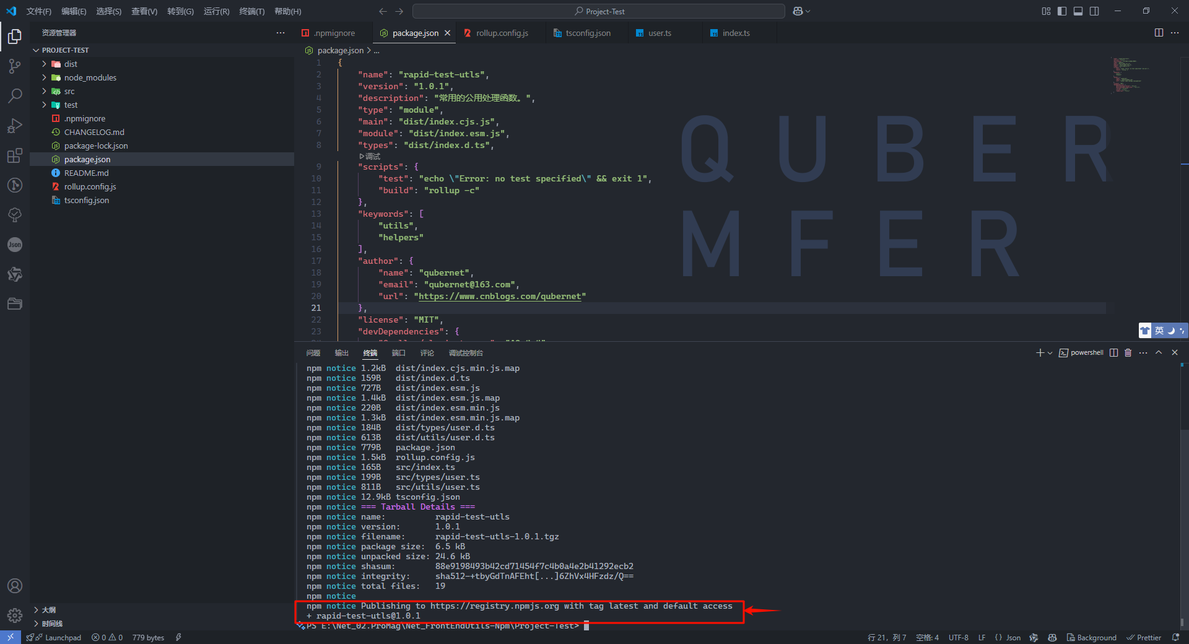Open the Search view in activity bar
1189x644 pixels.
(x=15, y=96)
